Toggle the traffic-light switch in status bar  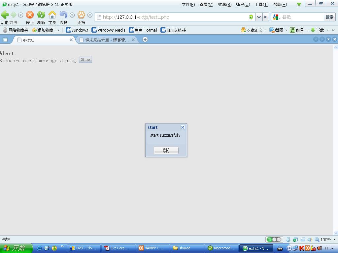pyautogui.click(x=274, y=239)
